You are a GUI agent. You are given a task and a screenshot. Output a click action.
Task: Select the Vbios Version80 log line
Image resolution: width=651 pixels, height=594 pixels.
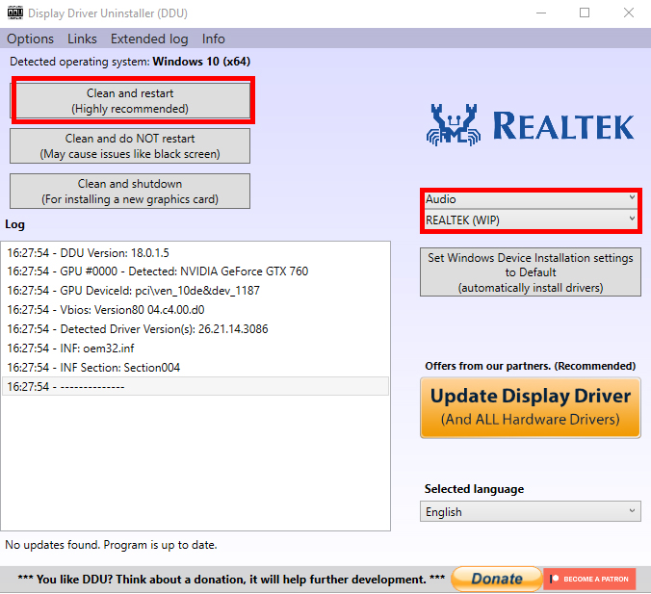(x=195, y=310)
